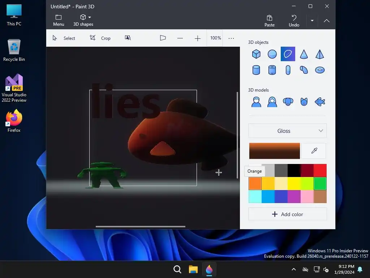Show hidden icons in system tray
The image size is (370, 278).
pos(294,269)
